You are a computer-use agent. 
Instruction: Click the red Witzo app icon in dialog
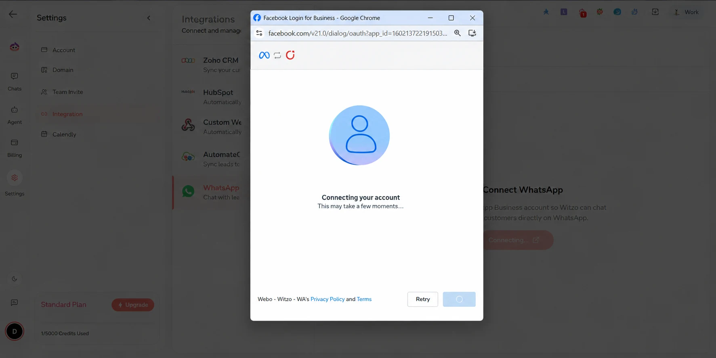tap(290, 55)
